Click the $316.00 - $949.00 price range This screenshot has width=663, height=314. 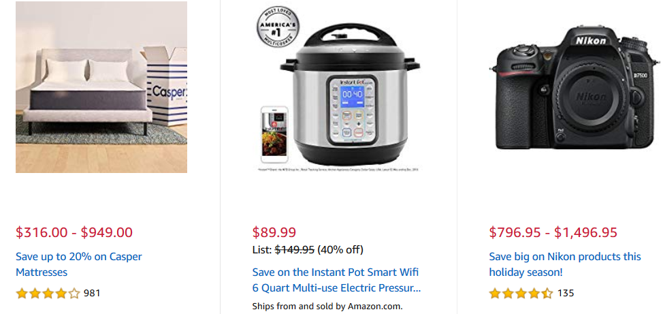[x=74, y=232]
